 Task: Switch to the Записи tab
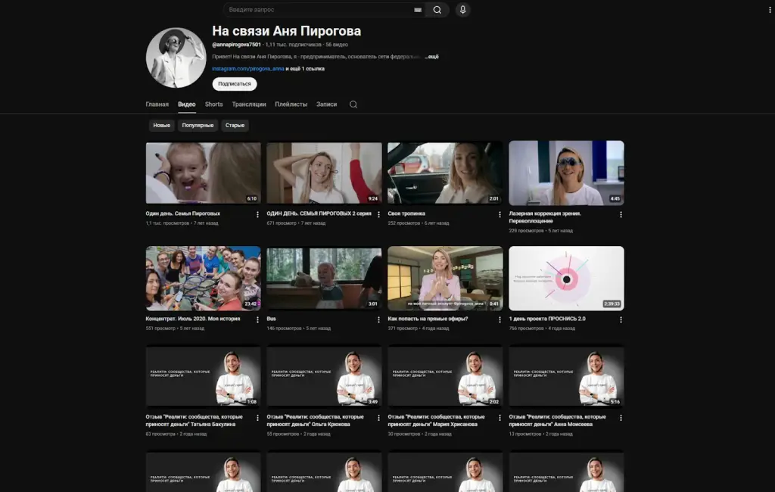[x=327, y=104]
